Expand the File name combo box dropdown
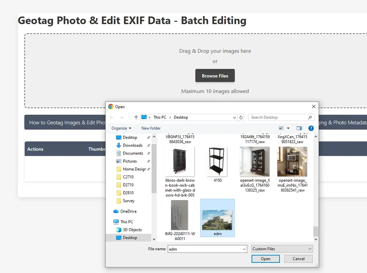This screenshot has width=367, height=273. point(244,249)
